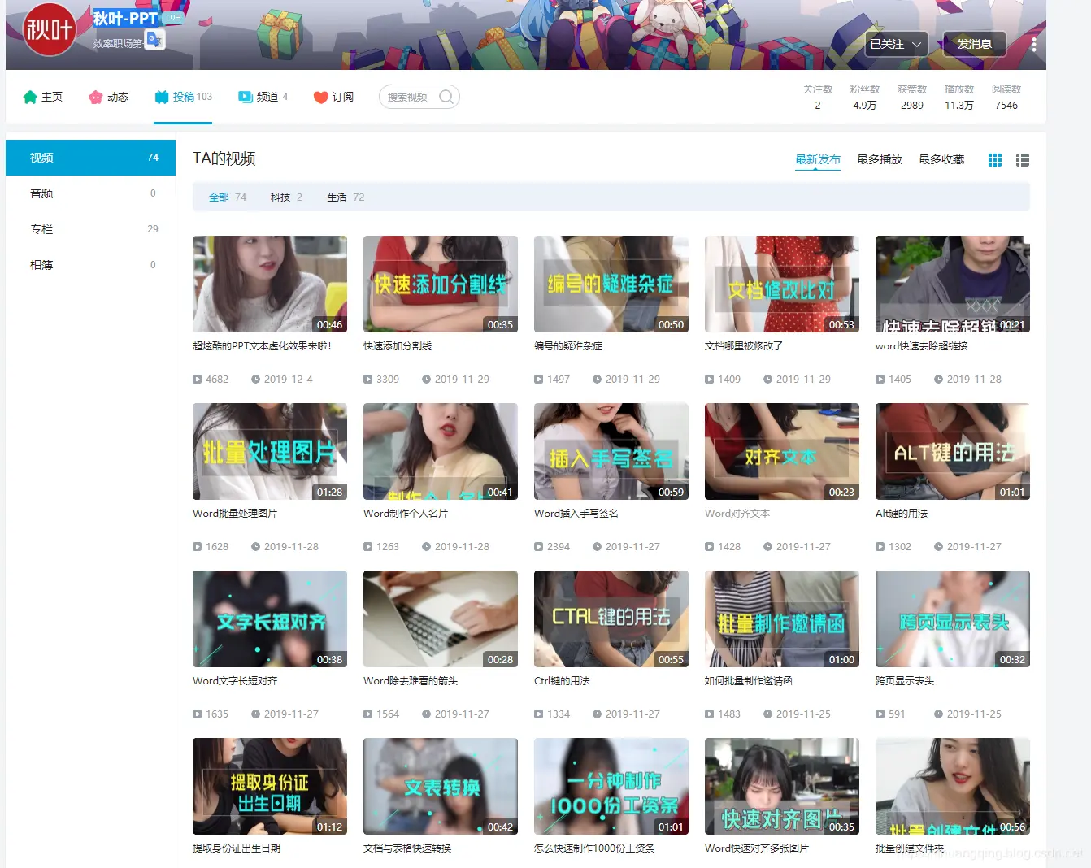This screenshot has width=1091, height=868.
Task: Switch to the 科技 category tab
Action: pos(281,197)
